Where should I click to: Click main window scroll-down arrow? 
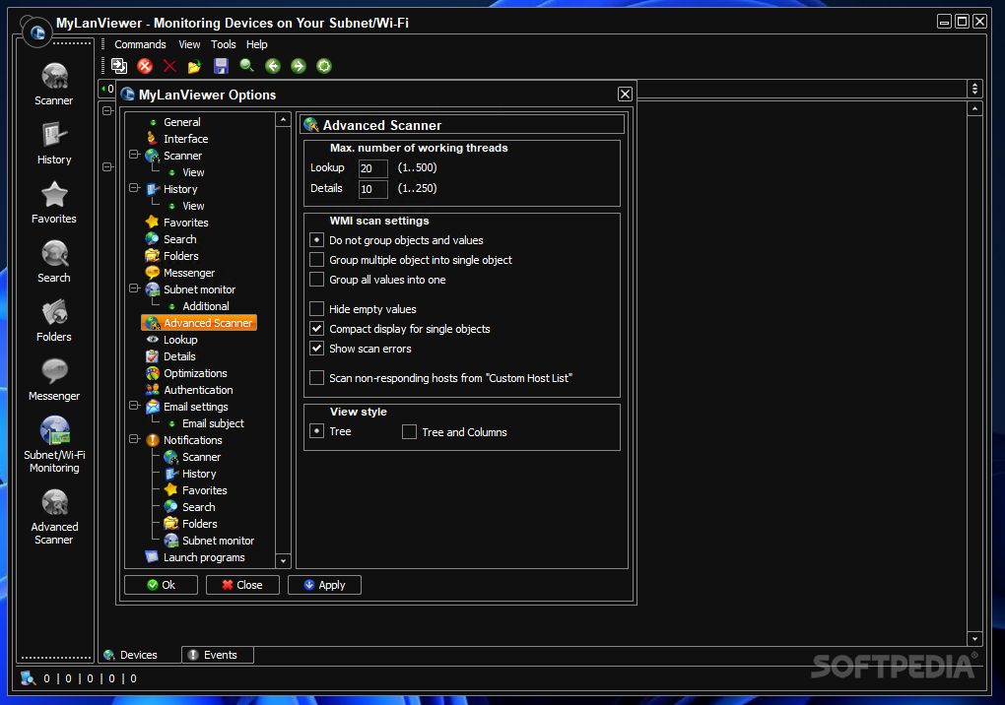974,638
